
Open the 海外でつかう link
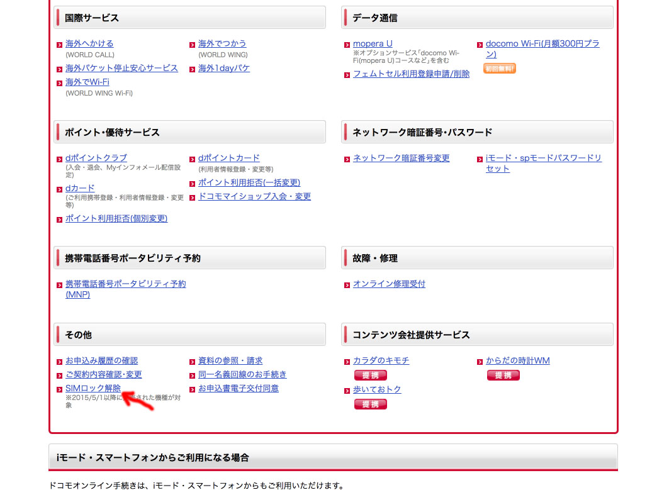click(222, 43)
